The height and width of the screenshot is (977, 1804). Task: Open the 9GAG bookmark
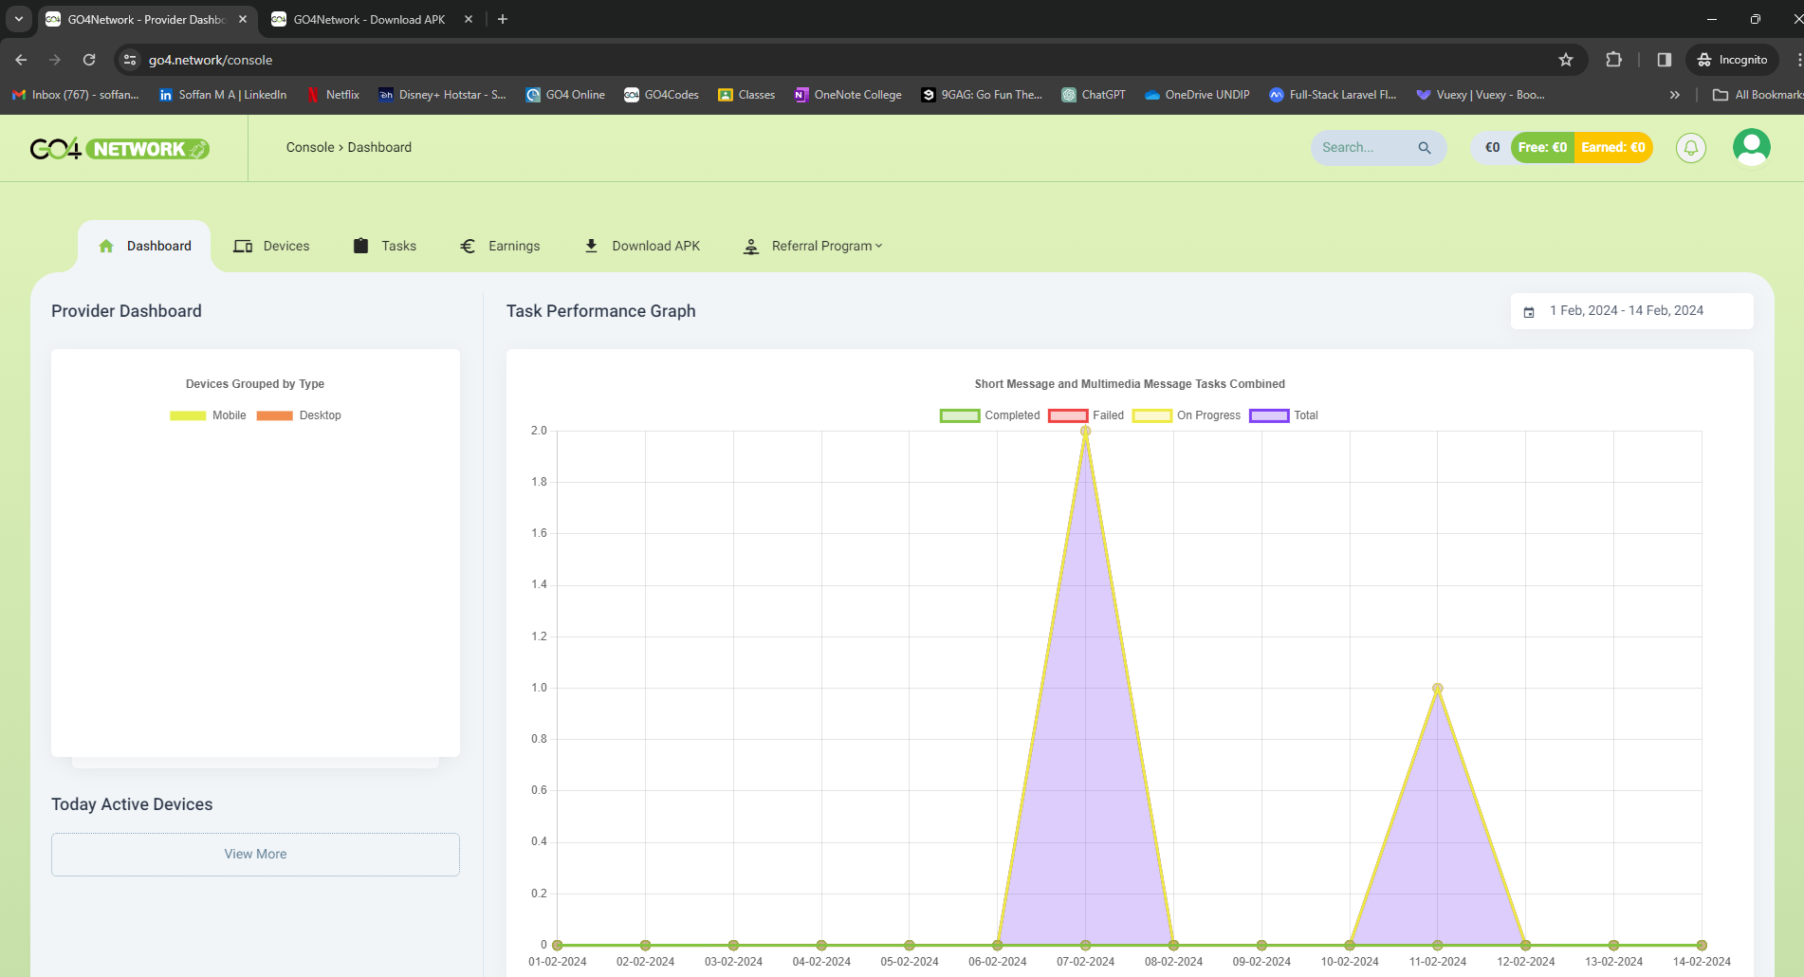click(x=982, y=95)
